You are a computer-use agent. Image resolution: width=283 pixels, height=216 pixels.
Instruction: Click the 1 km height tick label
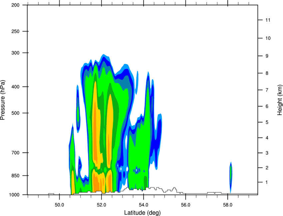tap(267, 182)
